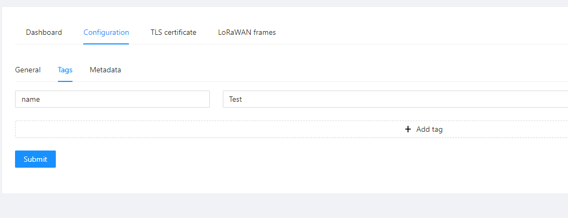View the LoRaWAN frames tab

pos(247,33)
